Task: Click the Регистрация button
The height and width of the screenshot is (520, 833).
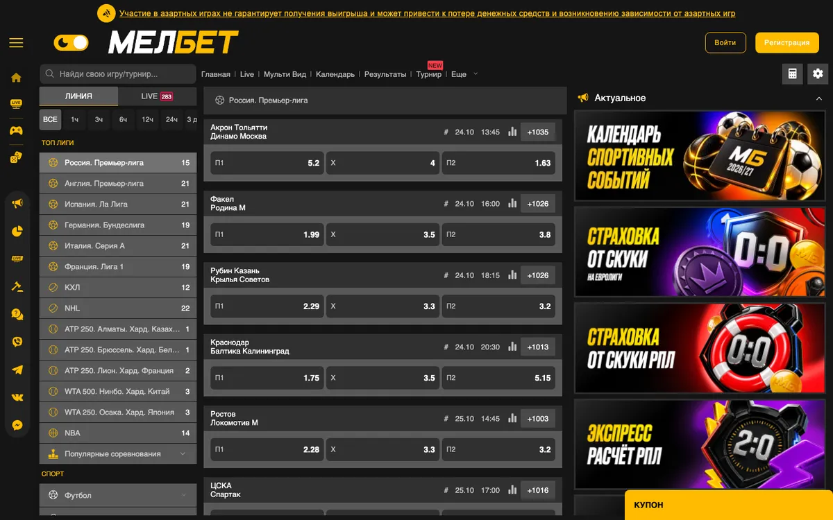Action: pos(787,43)
